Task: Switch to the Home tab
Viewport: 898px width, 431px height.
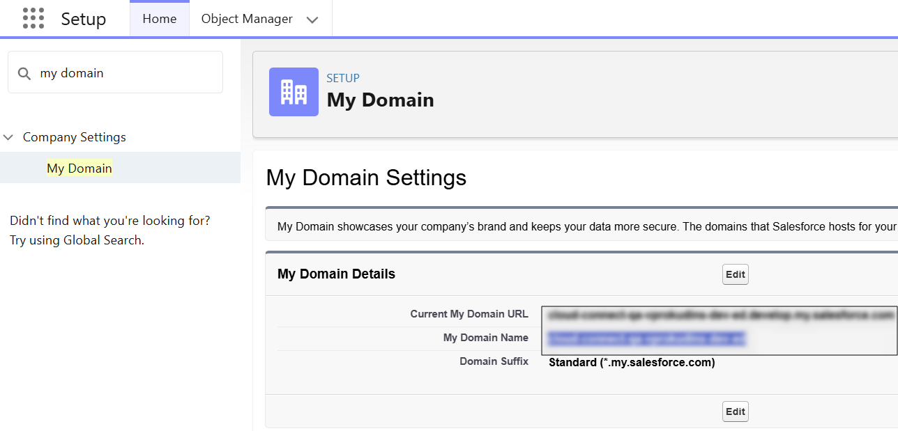Action: pyautogui.click(x=160, y=19)
